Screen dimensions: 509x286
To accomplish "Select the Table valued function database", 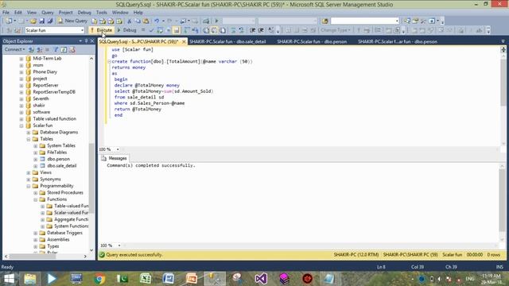I will point(55,119).
